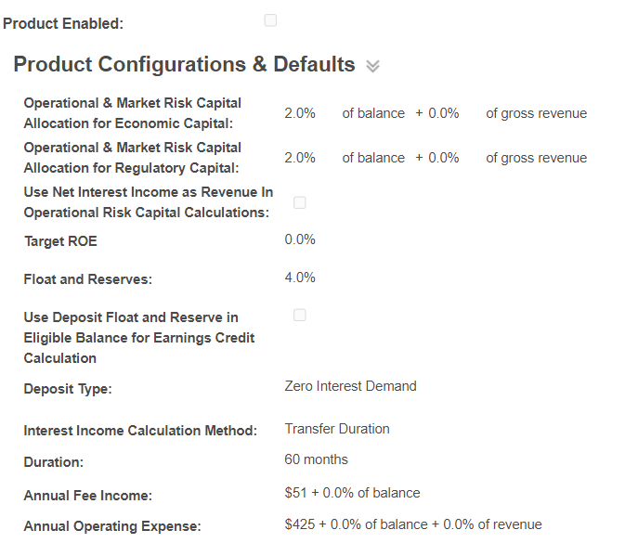Select Economic Capital 2.0% of balance value
This screenshot has width=625, height=543.
(300, 113)
